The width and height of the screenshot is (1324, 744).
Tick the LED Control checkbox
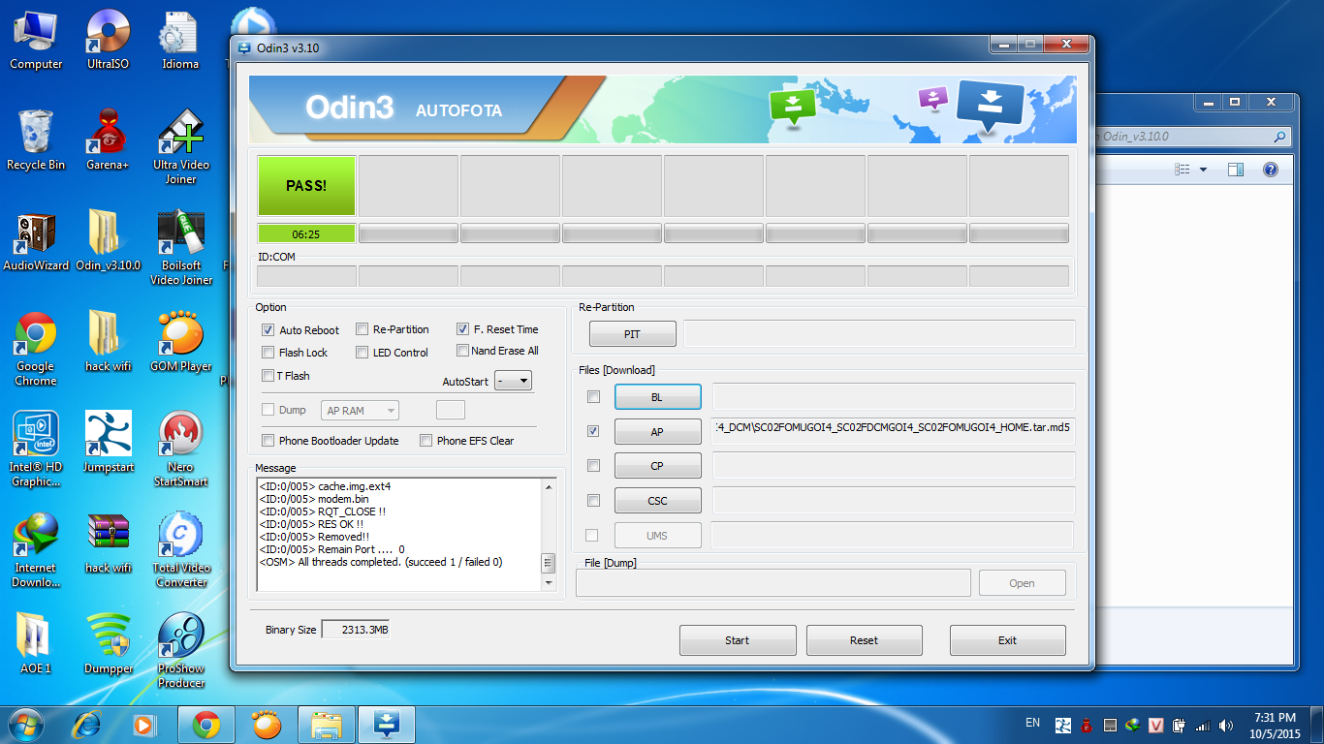click(x=363, y=353)
